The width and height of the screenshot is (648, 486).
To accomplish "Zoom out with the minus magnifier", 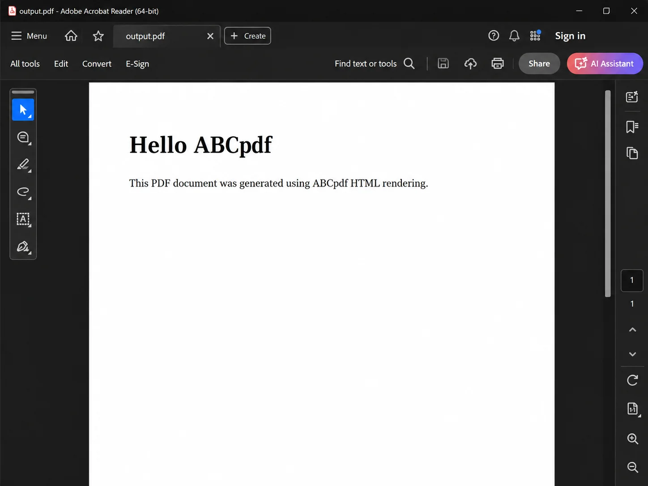I will tap(632, 467).
